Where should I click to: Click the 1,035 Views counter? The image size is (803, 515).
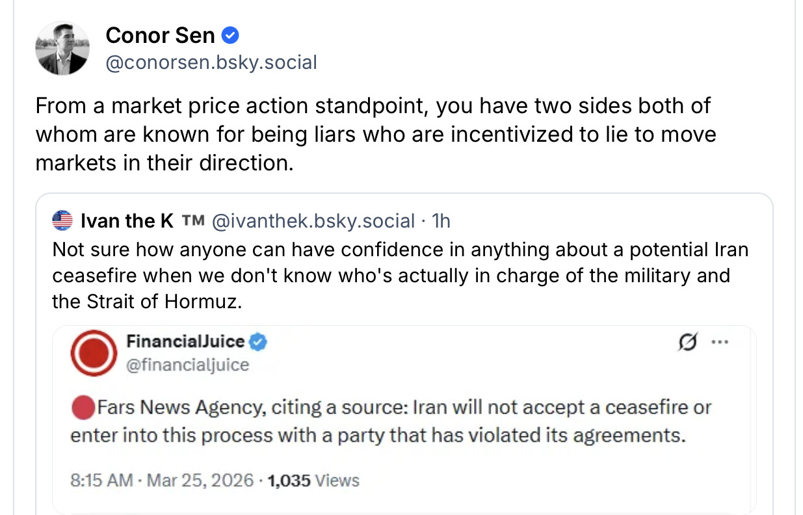[x=313, y=481]
